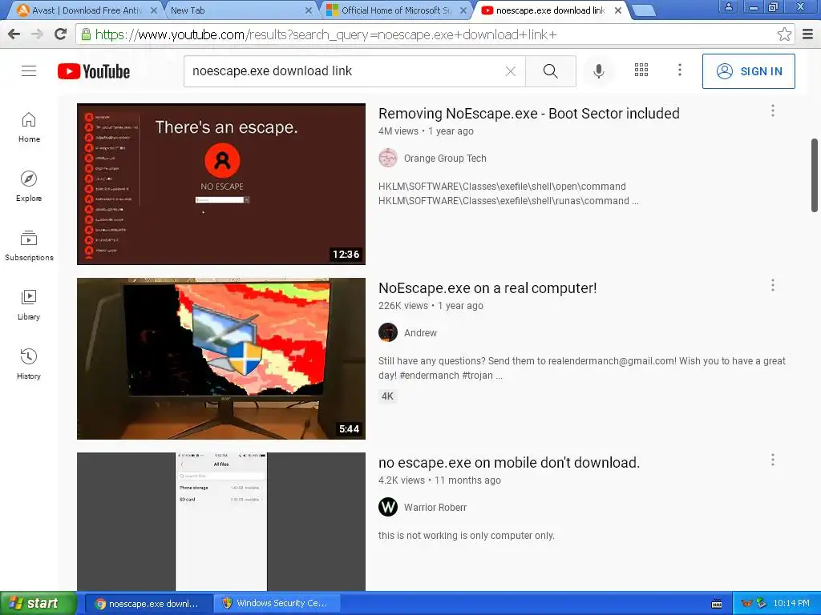Screen dimensions: 821x615
Task: Click the chrome profile icon in title bar
Action: 728,6
